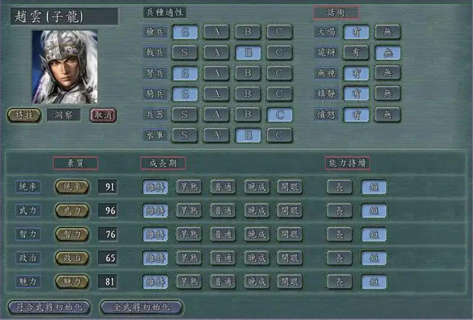Click the gold 統率 button
The image size is (473, 320).
[72, 187]
